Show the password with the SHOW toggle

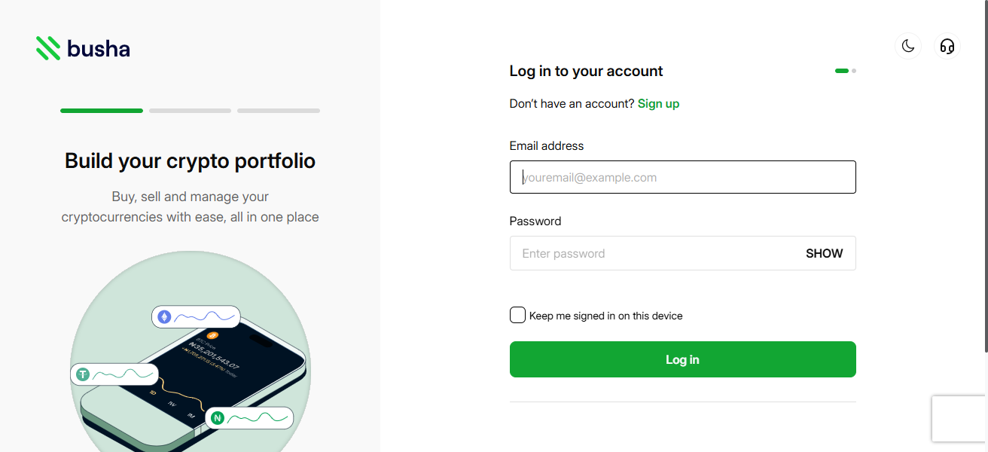(x=824, y=254)
